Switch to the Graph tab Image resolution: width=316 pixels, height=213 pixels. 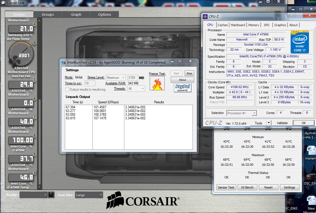click(x=76, y=15)
